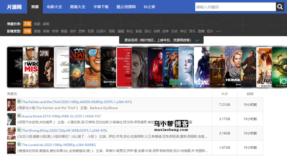Click the Painter and the Thief row thumbnail

[11, 105]
